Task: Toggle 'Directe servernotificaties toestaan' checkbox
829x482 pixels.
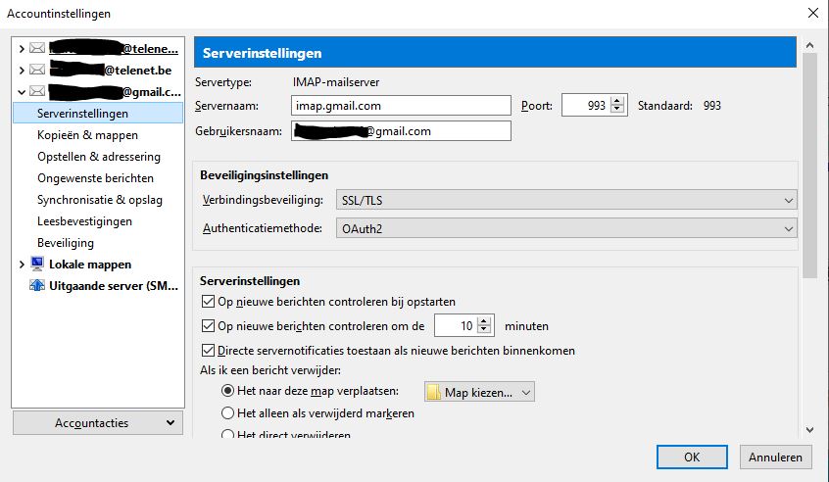Action: tap(209, 351)
